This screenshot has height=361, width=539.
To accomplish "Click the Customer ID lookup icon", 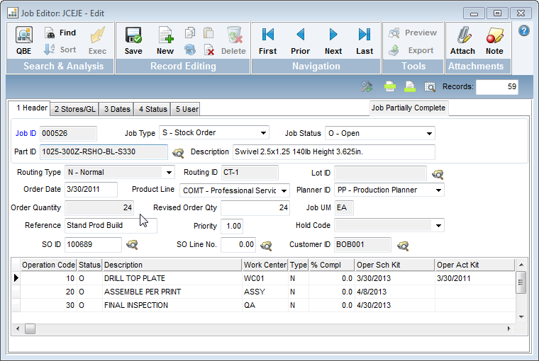I will click(403, 246).
